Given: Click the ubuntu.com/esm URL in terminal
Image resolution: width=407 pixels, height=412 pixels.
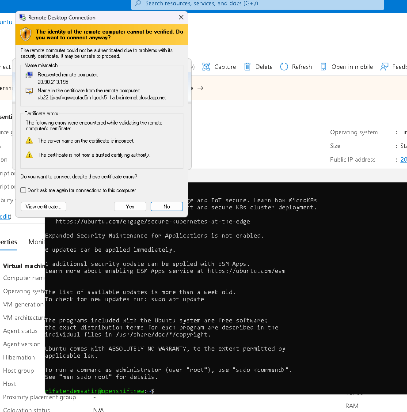Looking at the screenshot, I should [x=246, y=271].
